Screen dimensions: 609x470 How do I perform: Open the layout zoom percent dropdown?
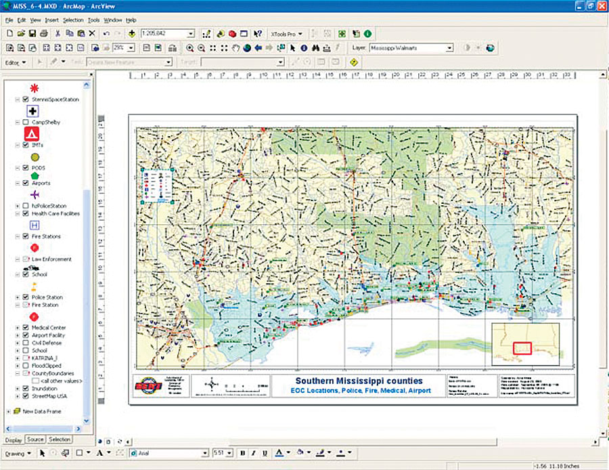[x=131, y=48]
